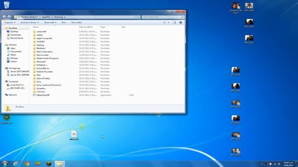
Task: Click the Roaming breadcrumb segment
Action: 59,17
